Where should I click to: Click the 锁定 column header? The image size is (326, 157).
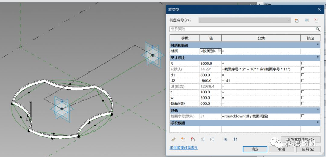(x=310, y=38)
